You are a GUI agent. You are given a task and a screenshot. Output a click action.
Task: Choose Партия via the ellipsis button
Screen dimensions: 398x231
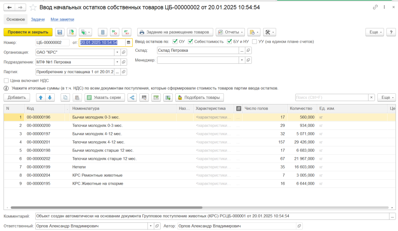117,72
